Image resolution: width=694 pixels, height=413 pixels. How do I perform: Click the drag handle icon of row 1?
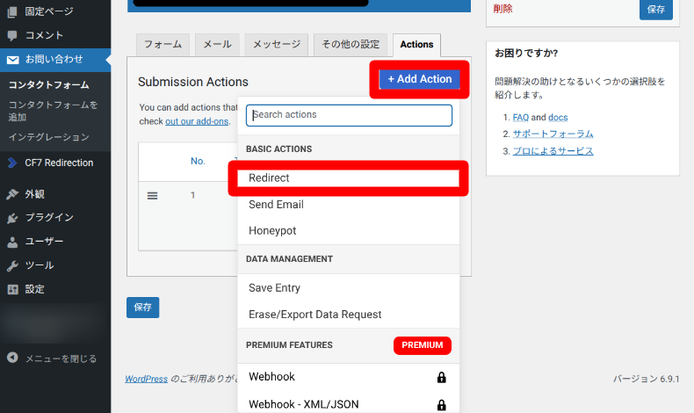coord(152,196)
